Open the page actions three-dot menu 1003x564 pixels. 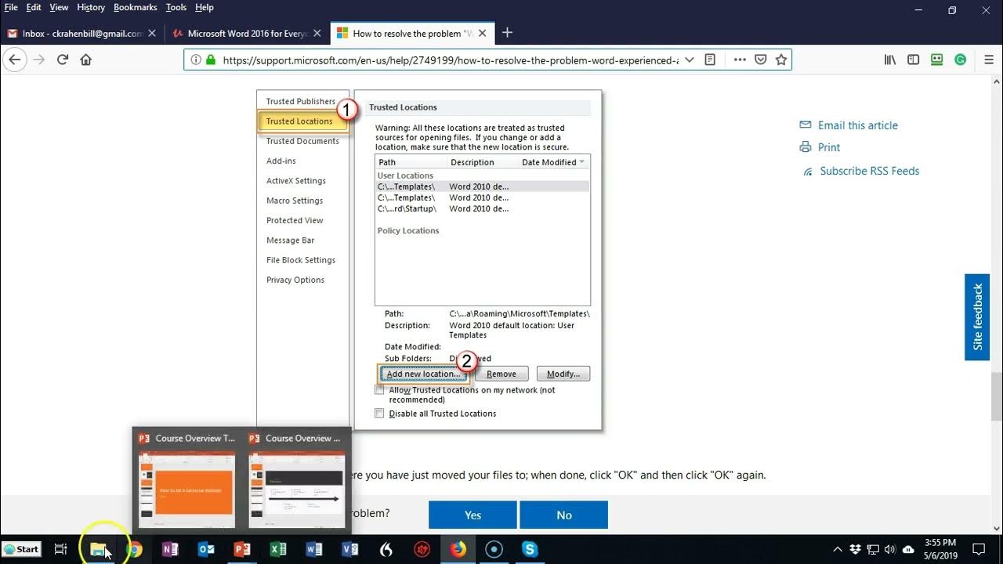[740, 60]
